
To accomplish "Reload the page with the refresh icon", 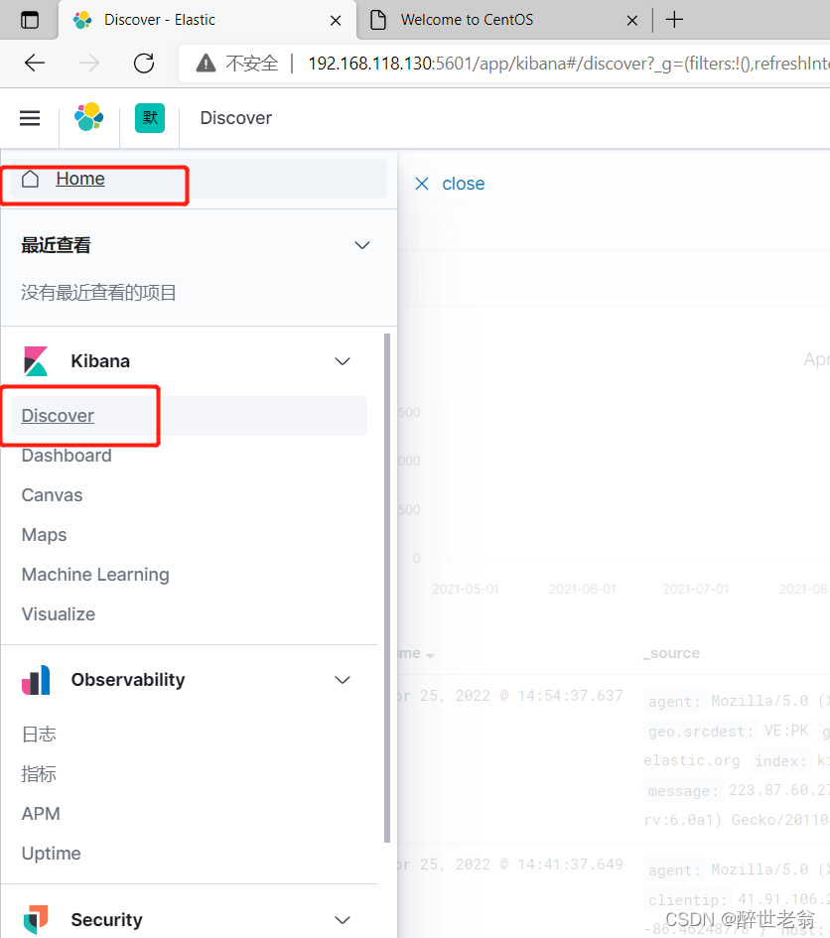I will 144,63.
